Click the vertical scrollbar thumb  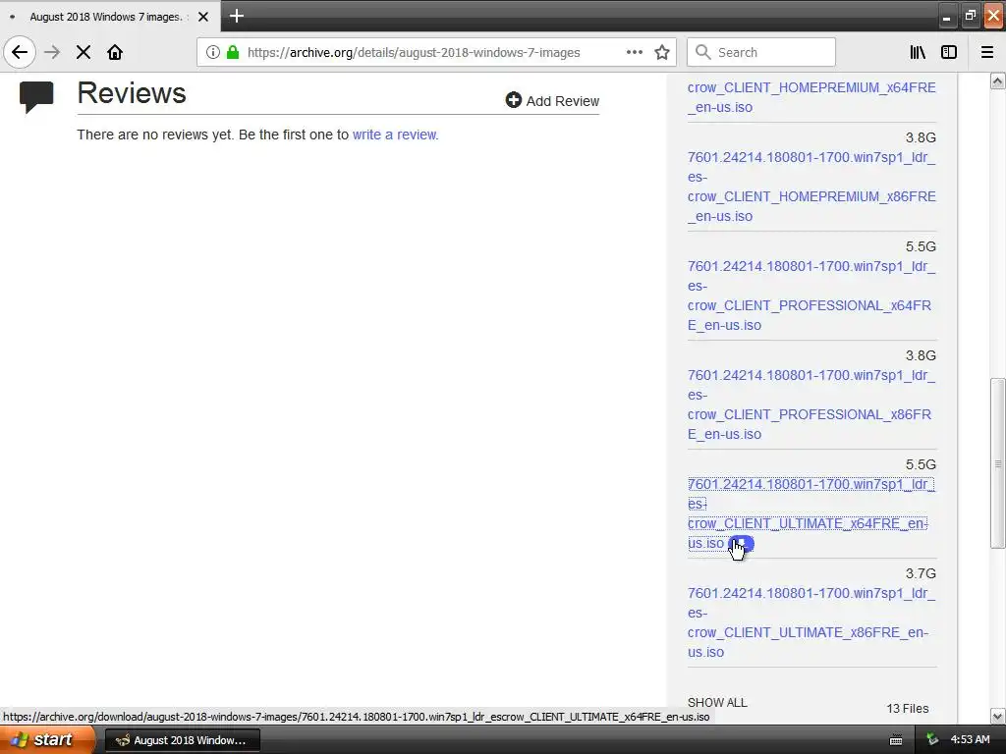997,463
